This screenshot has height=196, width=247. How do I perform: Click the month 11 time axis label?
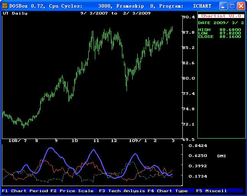click(x=96, y=140)
